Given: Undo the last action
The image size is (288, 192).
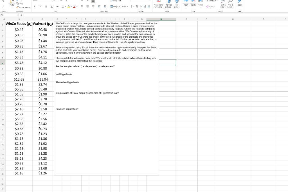Looking at the screenshot, I should [x=3, y=1].
